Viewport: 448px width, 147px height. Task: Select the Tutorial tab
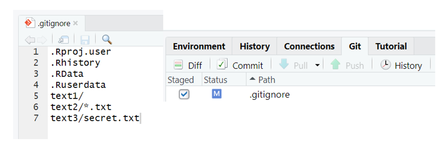(x=391, y=46)
